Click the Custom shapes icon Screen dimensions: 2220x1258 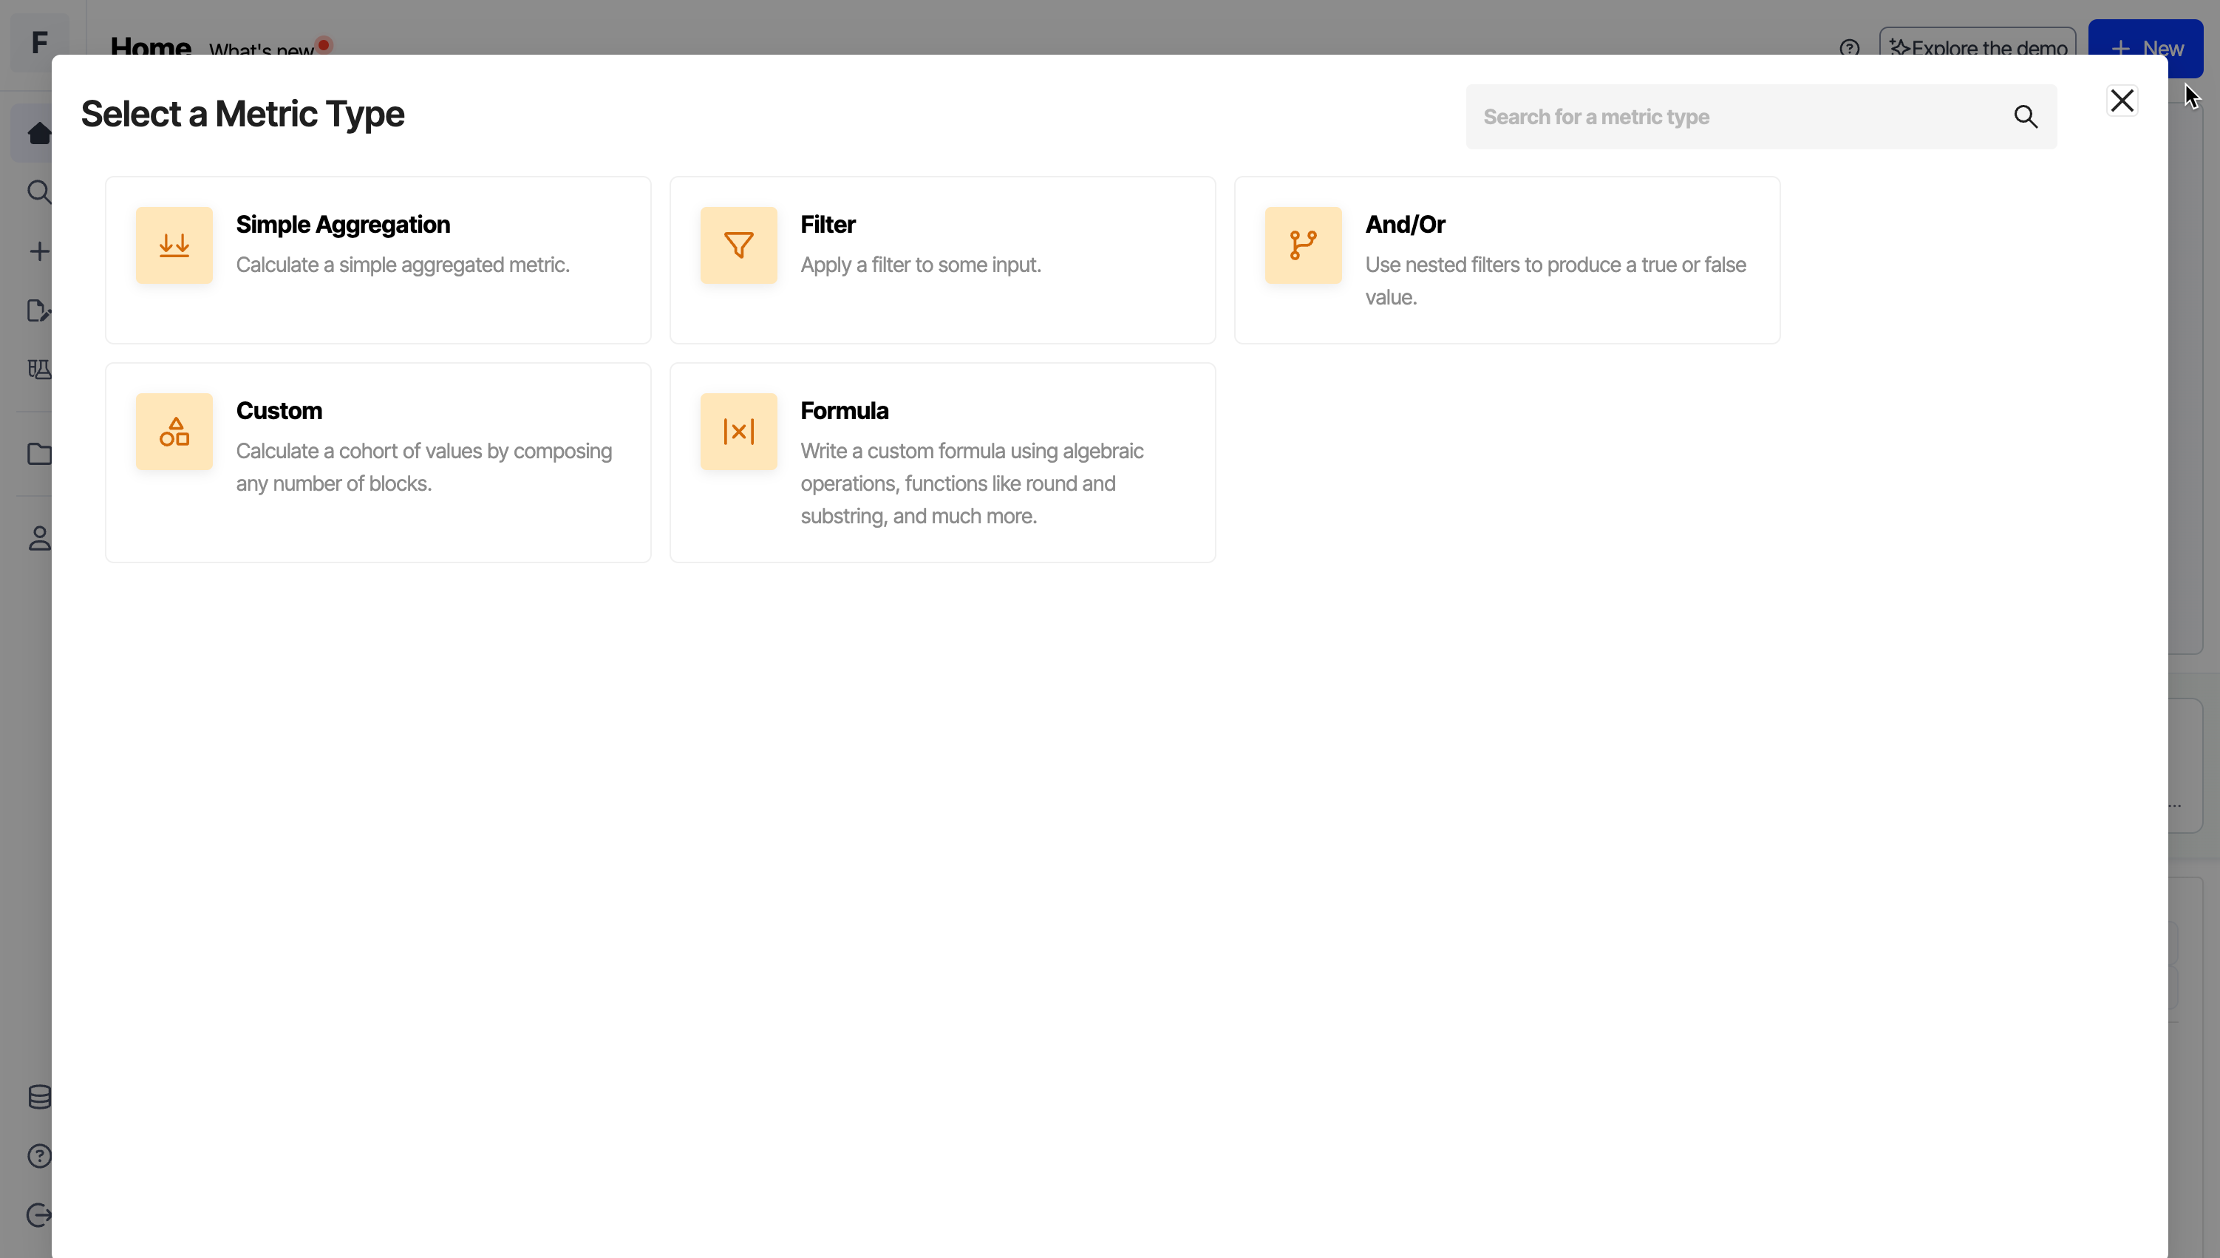click(174, 432)
